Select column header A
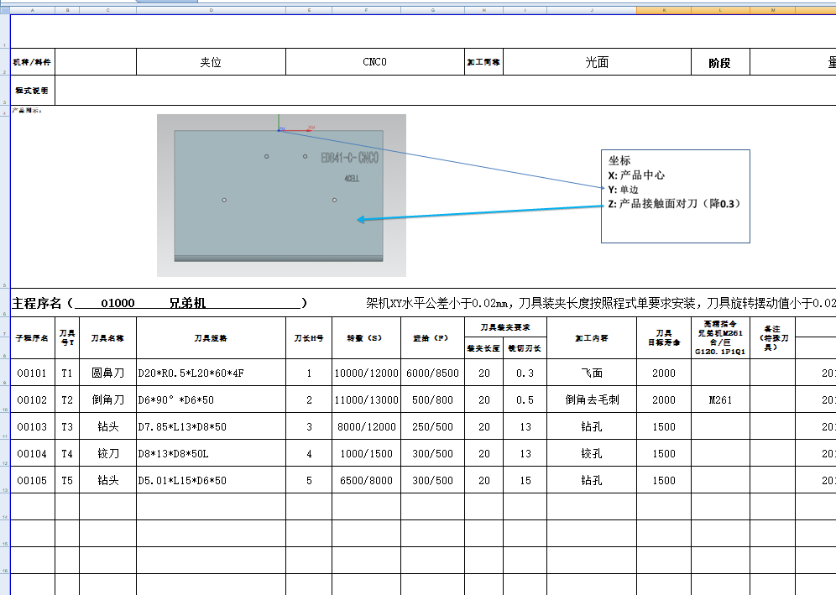 32,9
